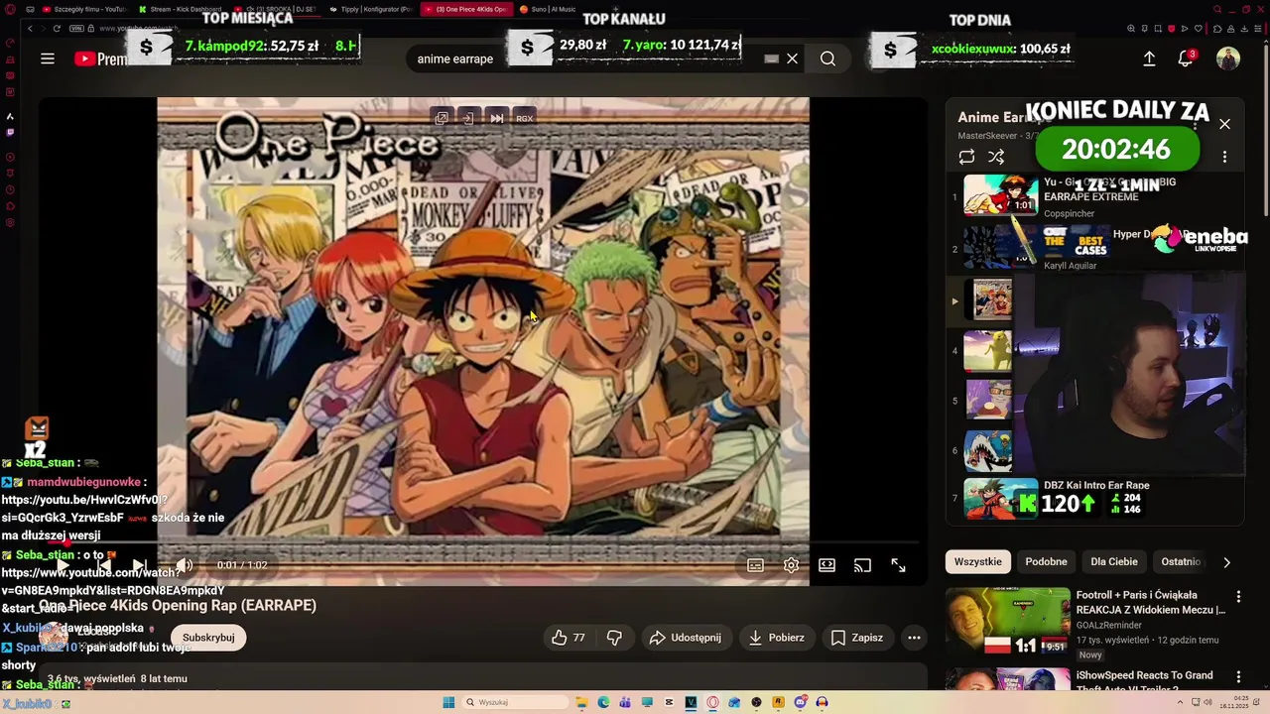The image size is (1270, 714).
Task: Subscribe using the Subskrybuj button
Action: 208,638
